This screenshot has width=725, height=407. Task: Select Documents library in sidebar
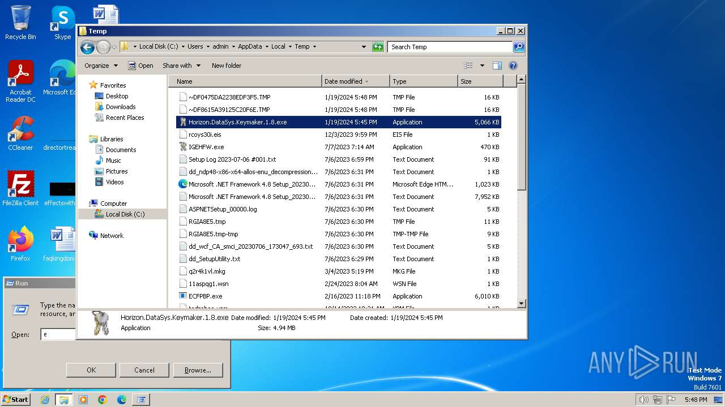tap(121, 150)
